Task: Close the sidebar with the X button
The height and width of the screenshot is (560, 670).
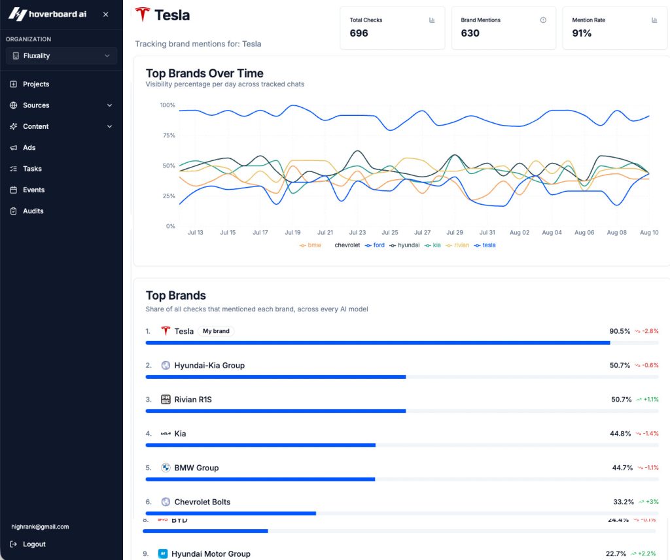Action: click(105, 14)
